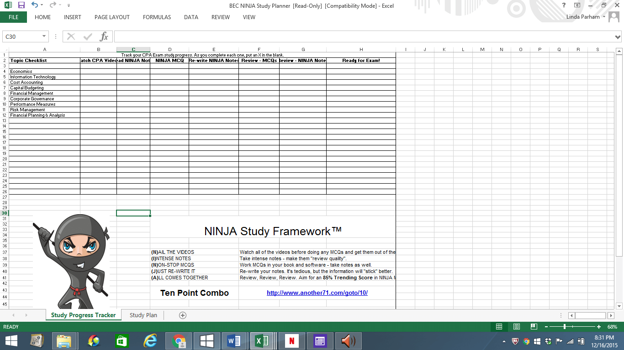This screenshot has width=624, height=350.
Task: Switch to Page Layout view
Action: pyautogui.click(x=517, y=327)
